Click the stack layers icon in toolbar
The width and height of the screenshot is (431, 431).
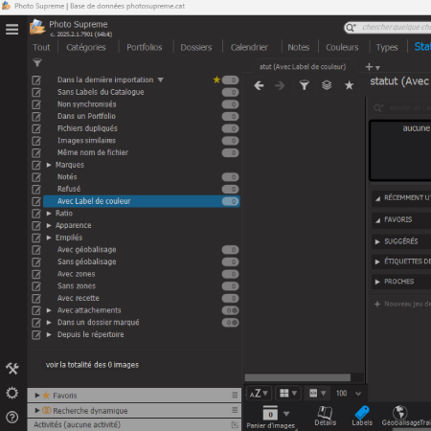[327, 85]
